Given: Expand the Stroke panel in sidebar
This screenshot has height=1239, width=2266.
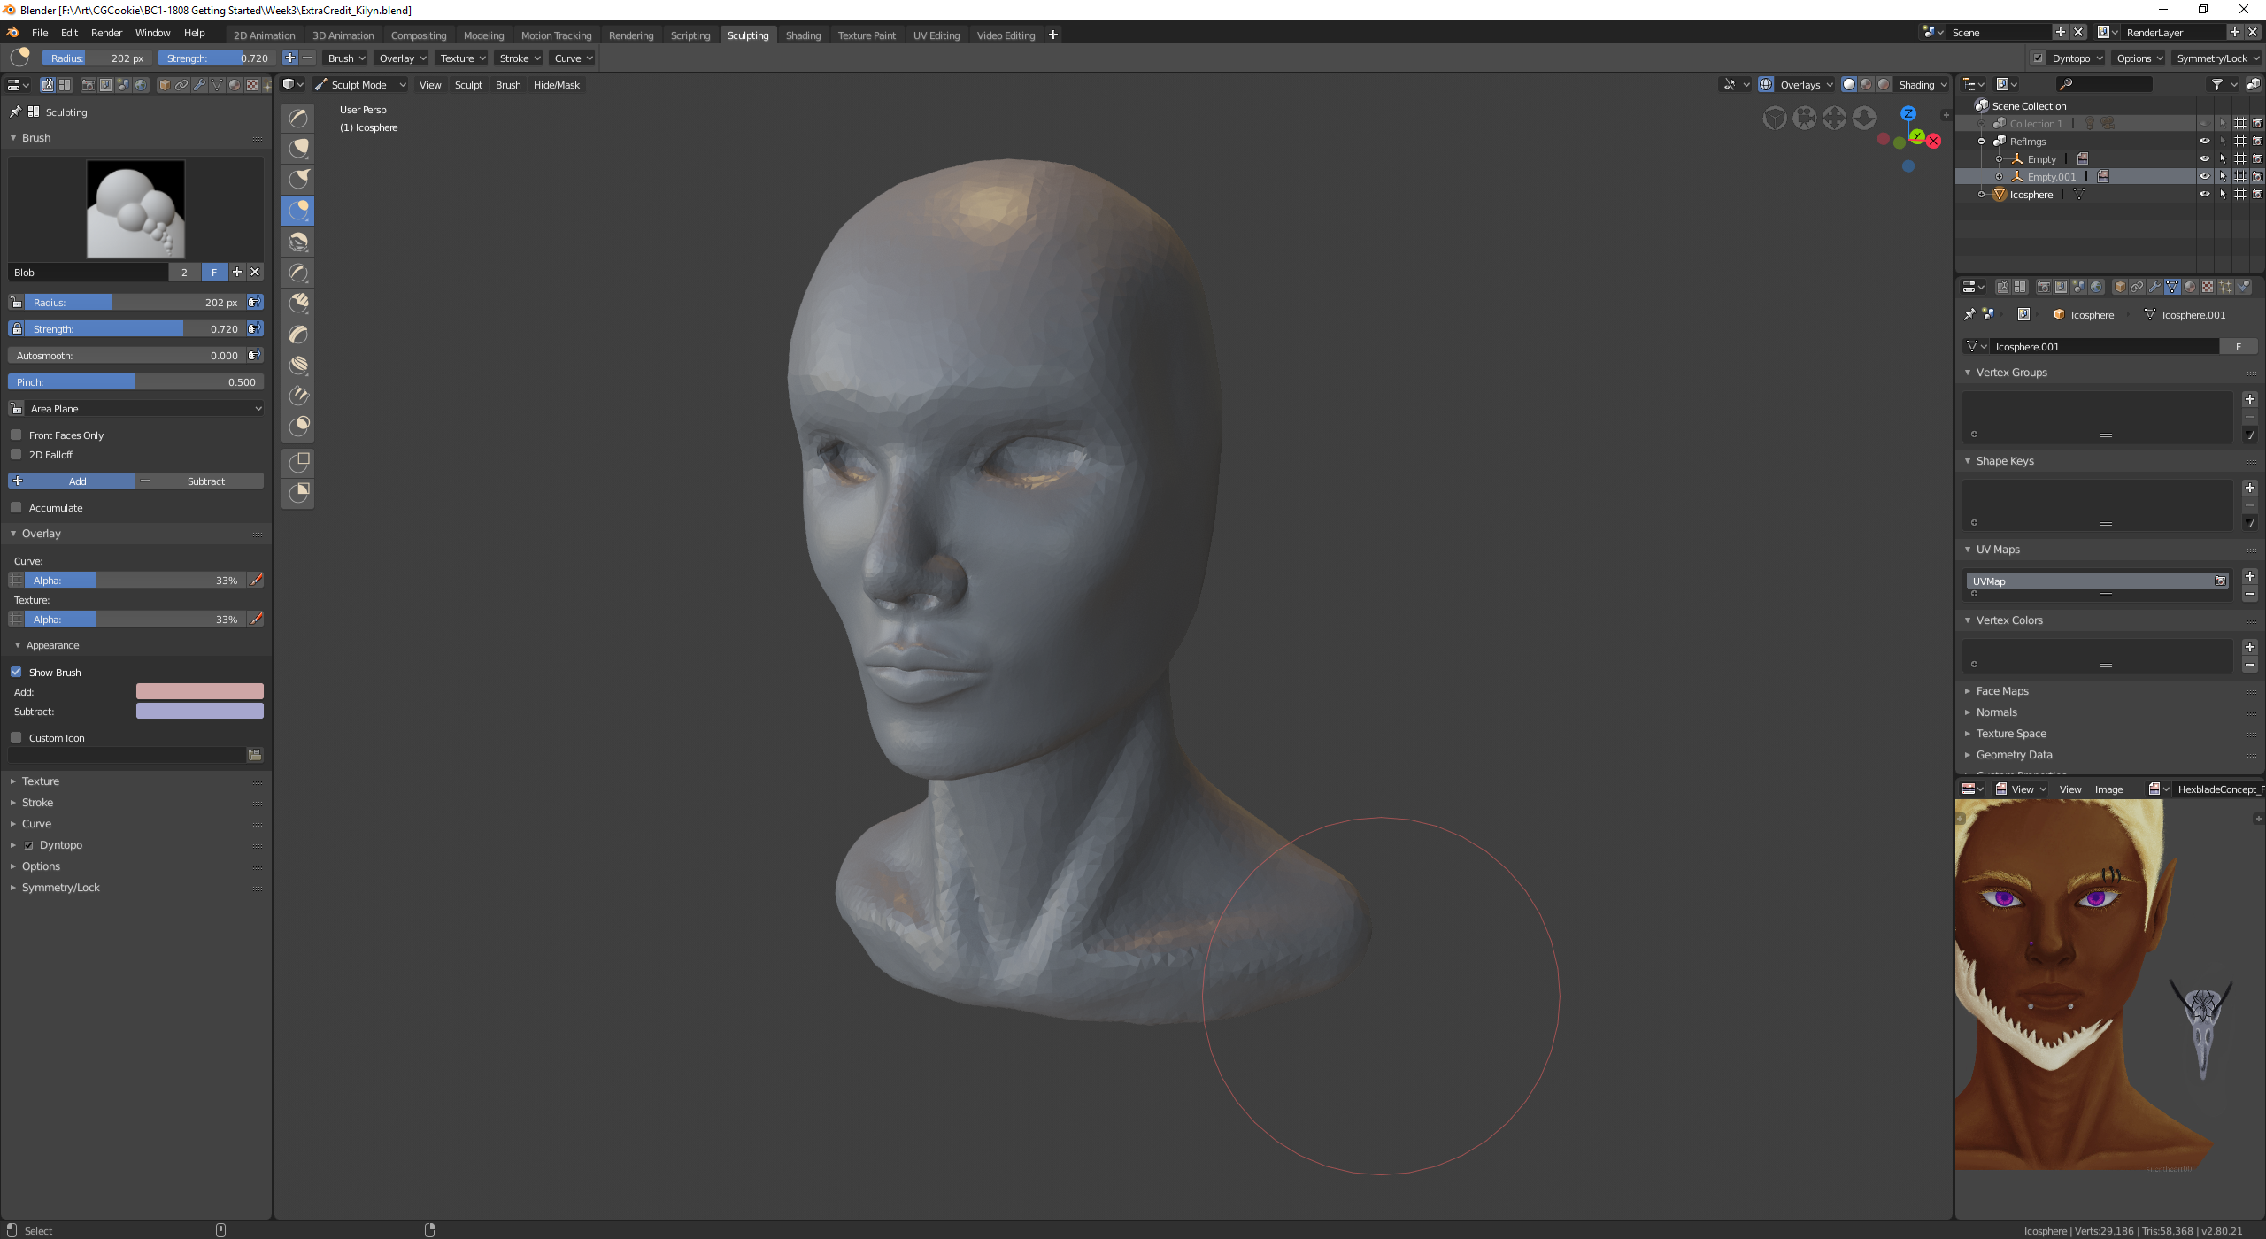Looking at the screenshot, I should [37, 803].
